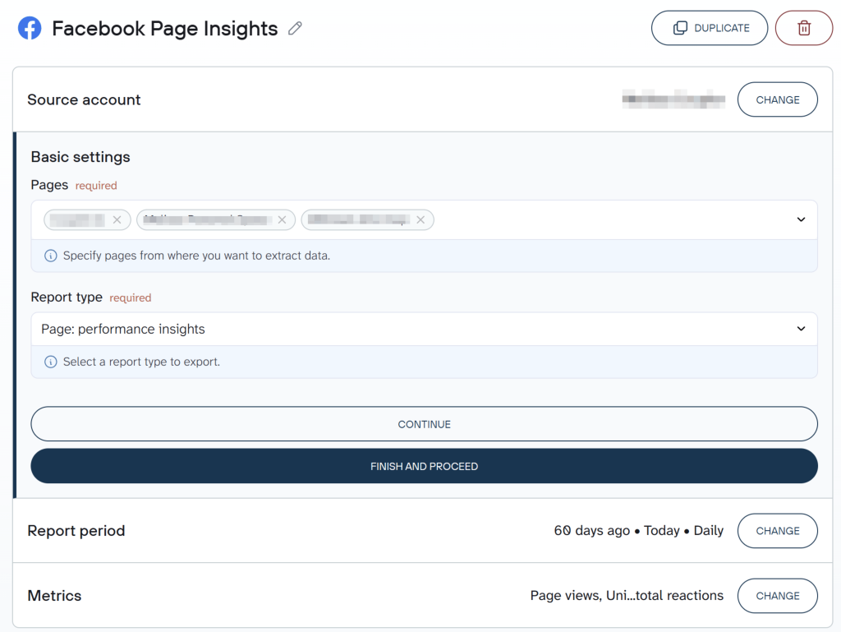Image resolution: width=841 pixels, height=632 pixels.
Task: Change the Report period
Action: coord(777,531)
